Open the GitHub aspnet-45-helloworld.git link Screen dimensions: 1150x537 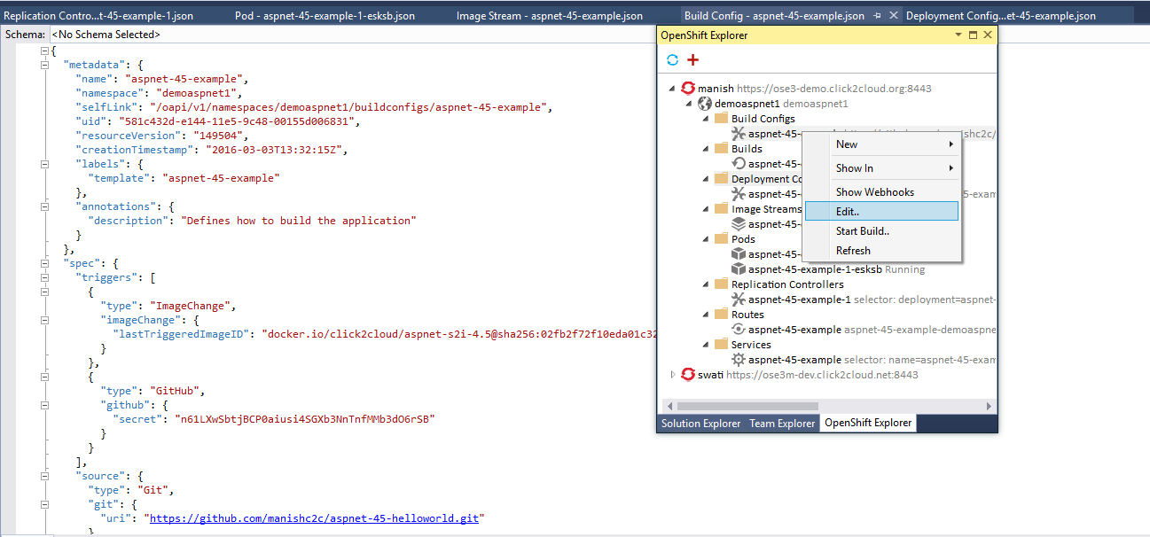click(313, 518)
